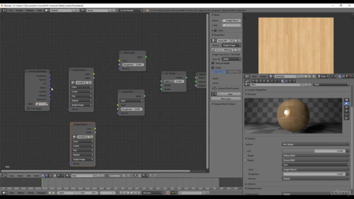Screen dimensions: 354x199
Task: Toggle View as Render checkbox
Action: pos(213,63)
